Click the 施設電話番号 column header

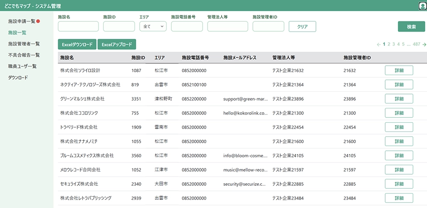click(x=195, y=58)
